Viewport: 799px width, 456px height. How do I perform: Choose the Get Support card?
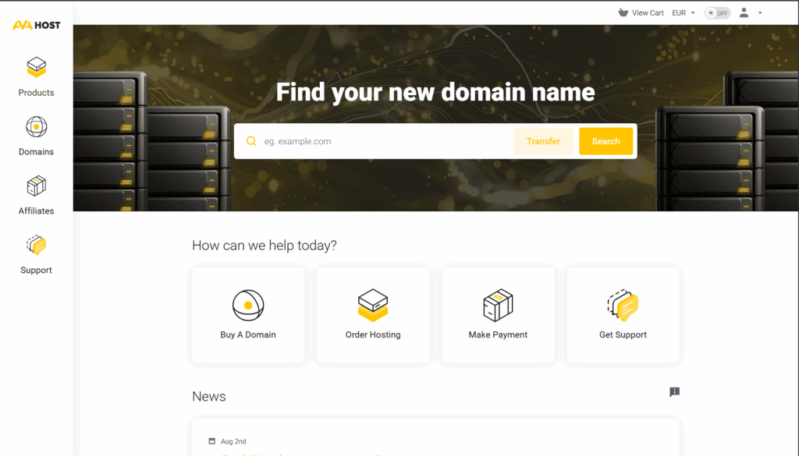(623, 315)
